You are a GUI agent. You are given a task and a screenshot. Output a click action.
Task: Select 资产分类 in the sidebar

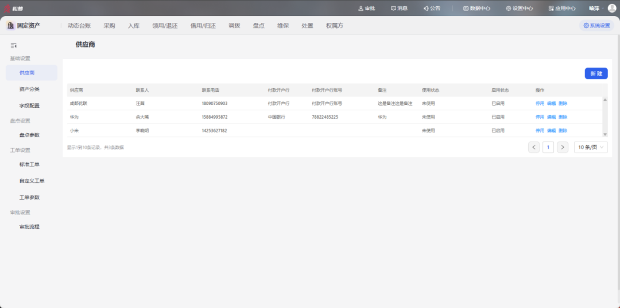pyautogui.click(x=29, y=89)
